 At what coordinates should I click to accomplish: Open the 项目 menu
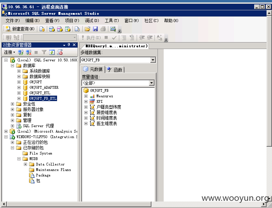[x=72, y=21]
